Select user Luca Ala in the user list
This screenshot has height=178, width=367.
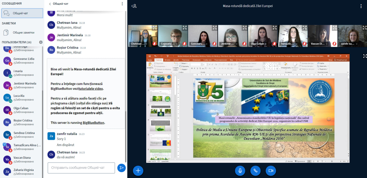pos(22,98)
